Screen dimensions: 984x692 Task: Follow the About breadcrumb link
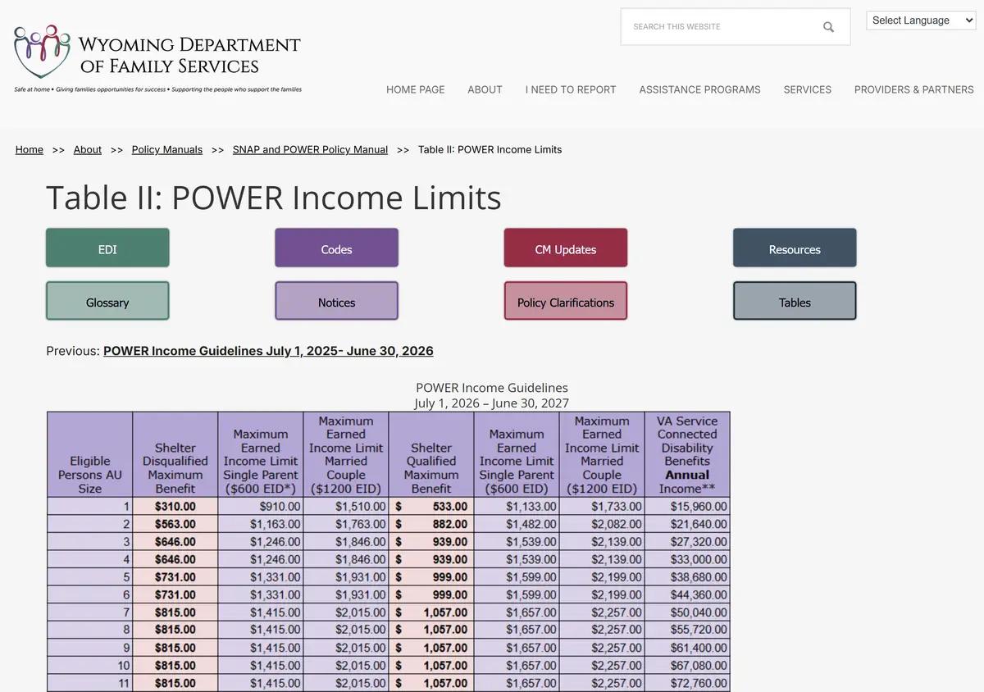tap(88, 149)
